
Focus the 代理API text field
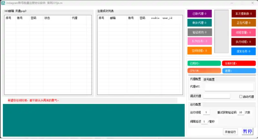229,87
